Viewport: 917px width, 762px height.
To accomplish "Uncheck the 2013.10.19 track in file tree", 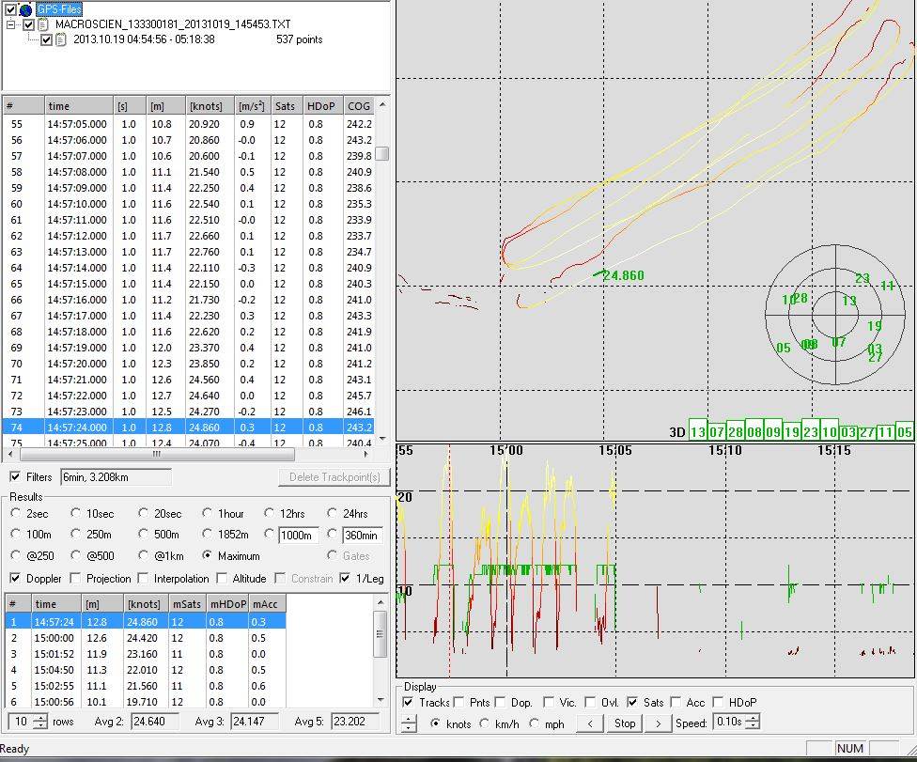I will [46, 39].
